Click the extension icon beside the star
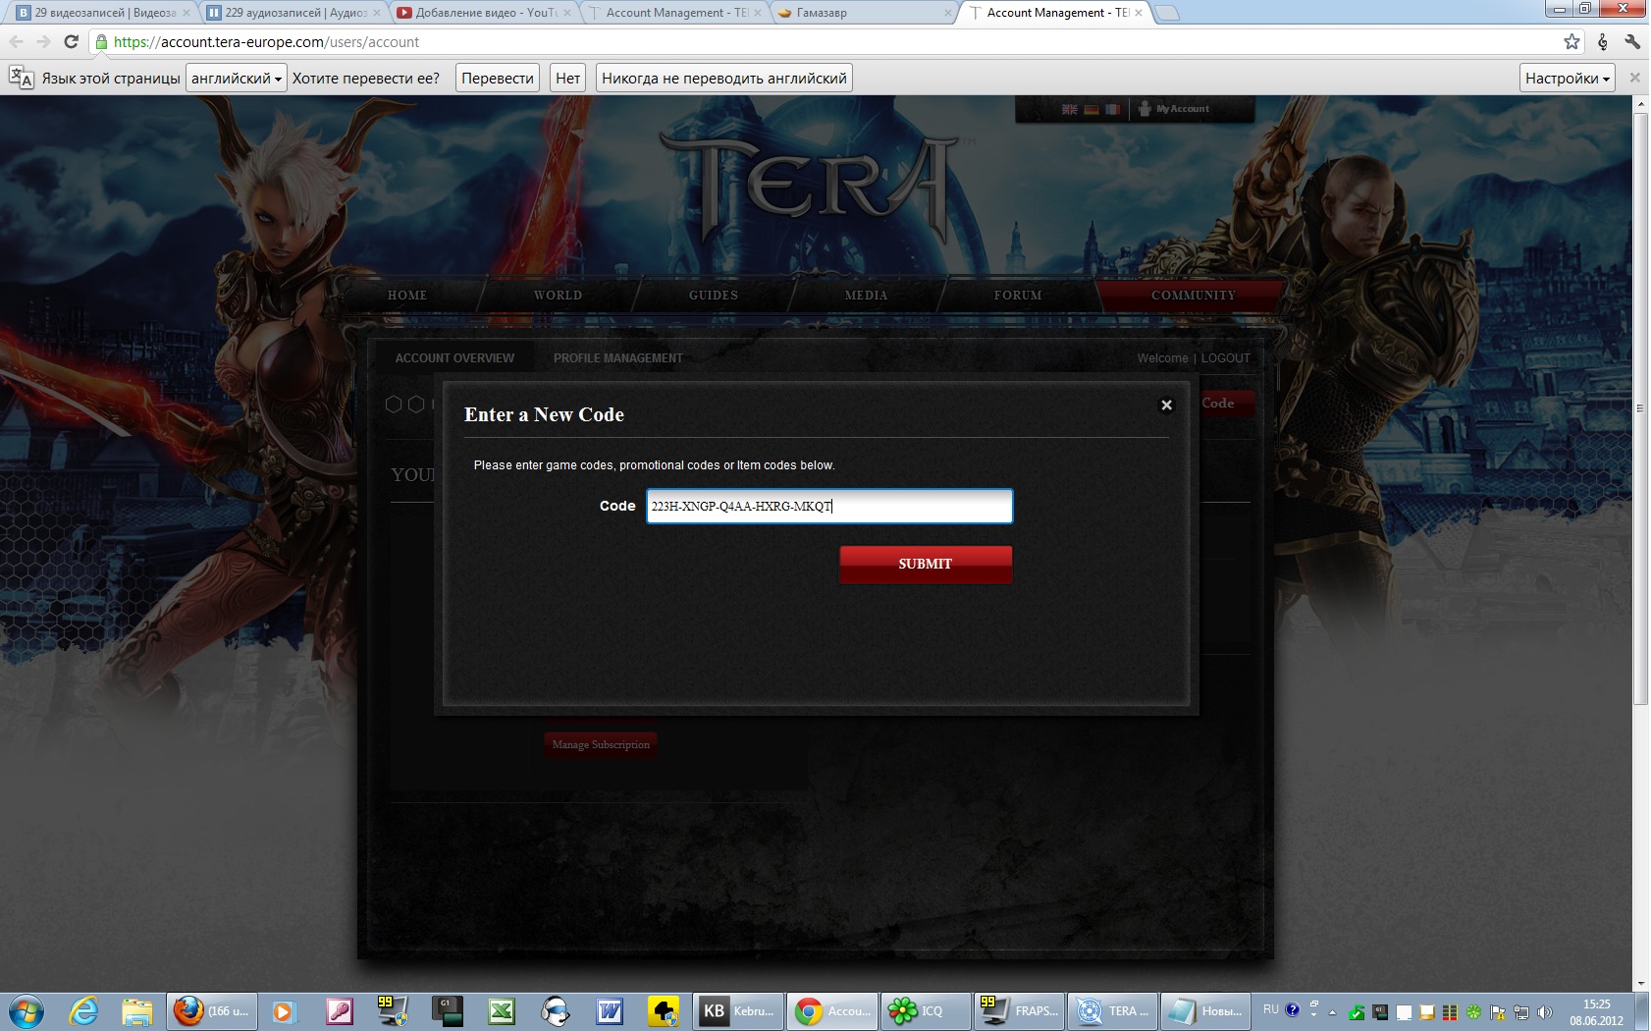 (x=1602, y=41)
